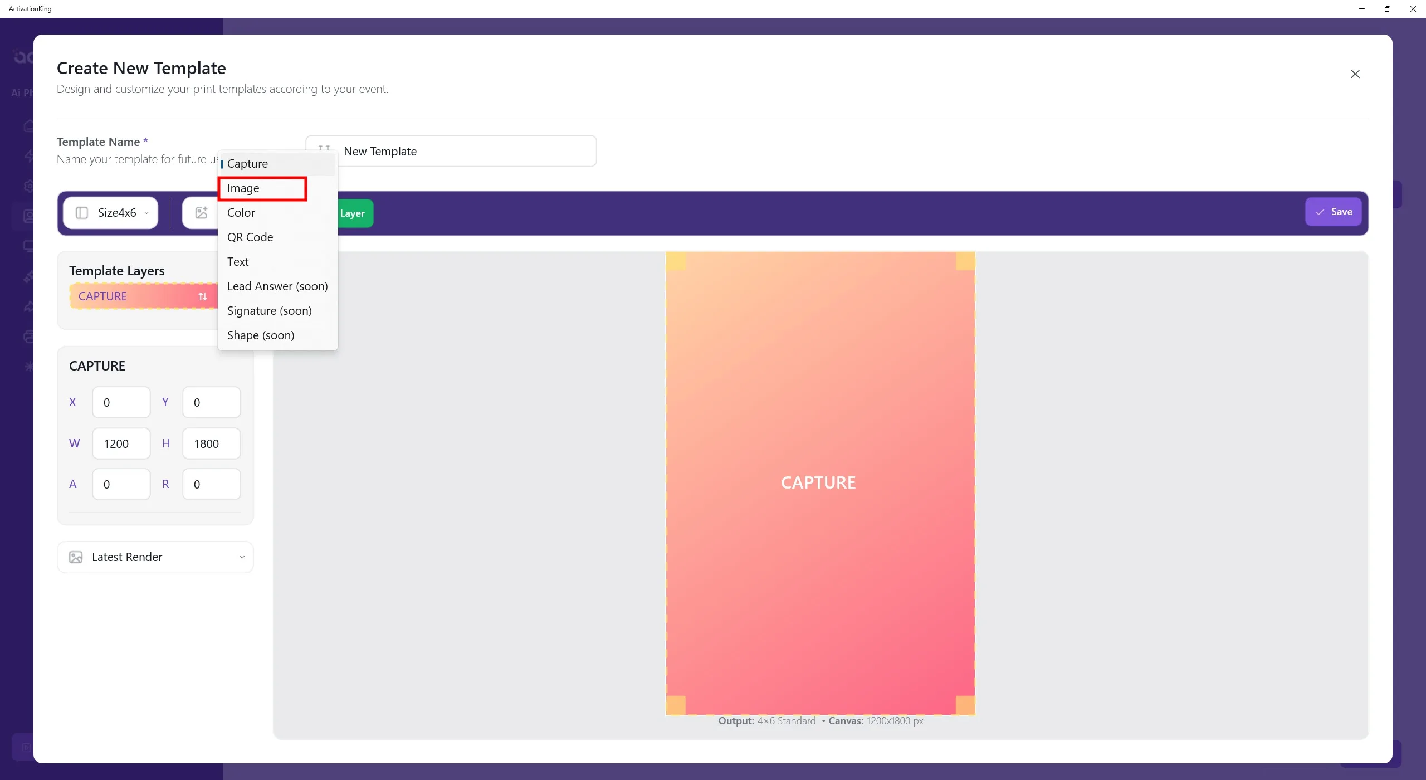Close the Create New Template dialog
Screen dimensions: 1426x780
[1355, 74]
